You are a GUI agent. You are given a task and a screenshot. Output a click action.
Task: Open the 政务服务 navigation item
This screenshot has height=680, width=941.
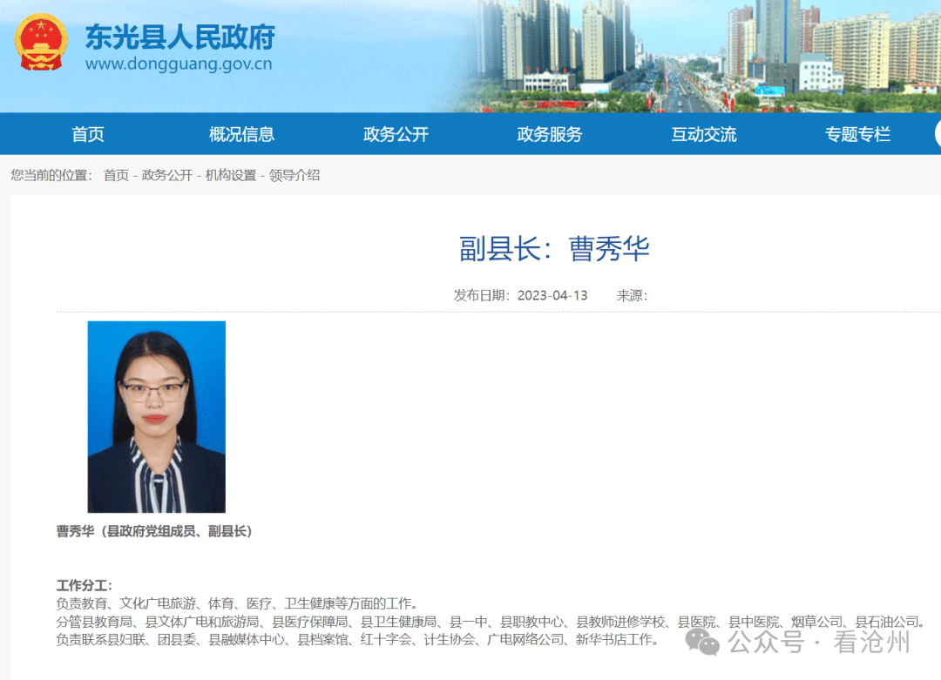[x=549, y=133]
